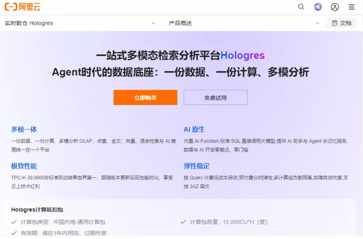The height and width of the screenshot is (239, 363).
Task: Open the user account icon
Action: pos(335,7)
